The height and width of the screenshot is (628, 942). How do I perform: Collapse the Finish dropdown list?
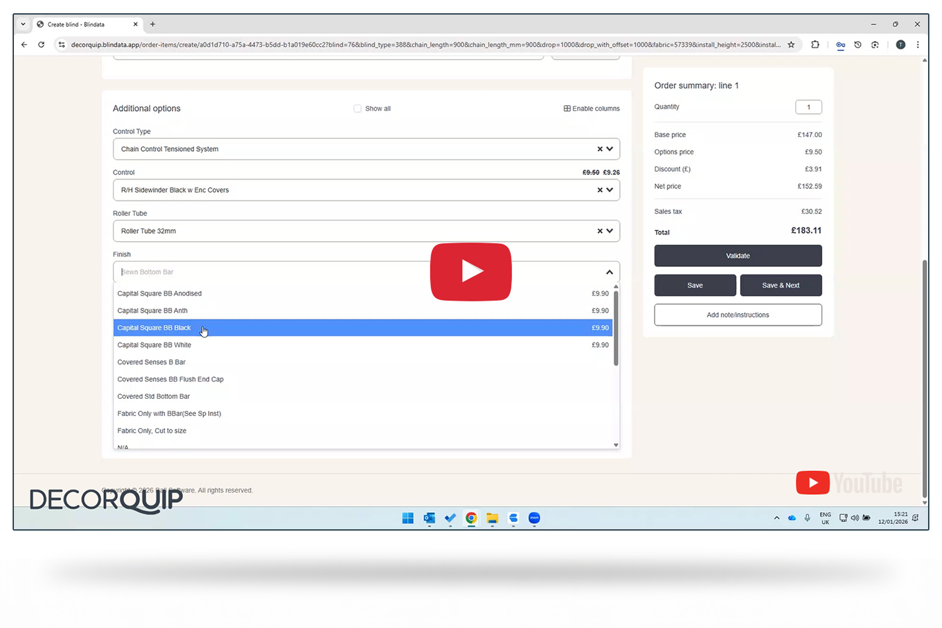609,272
